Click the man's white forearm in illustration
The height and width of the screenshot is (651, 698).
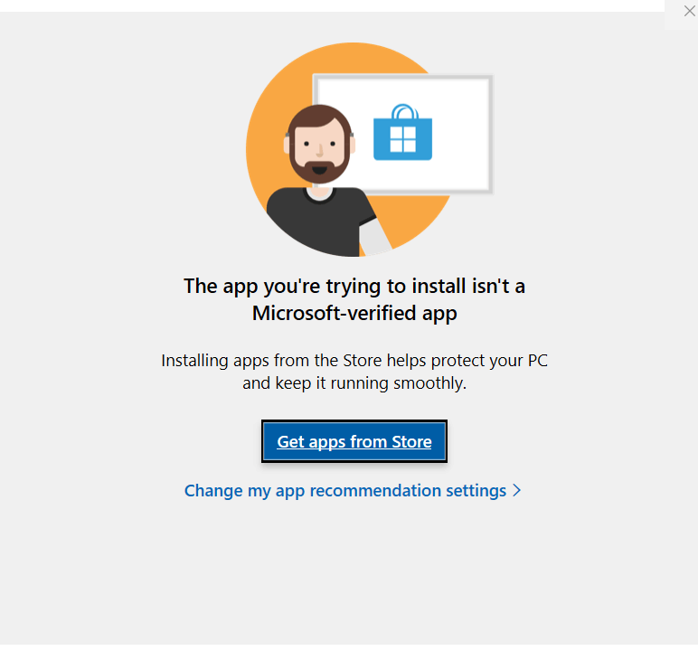tap(373, 238)
